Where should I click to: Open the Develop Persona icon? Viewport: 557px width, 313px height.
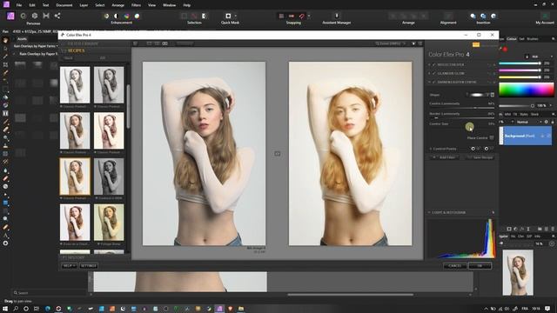tap(35, 16)
